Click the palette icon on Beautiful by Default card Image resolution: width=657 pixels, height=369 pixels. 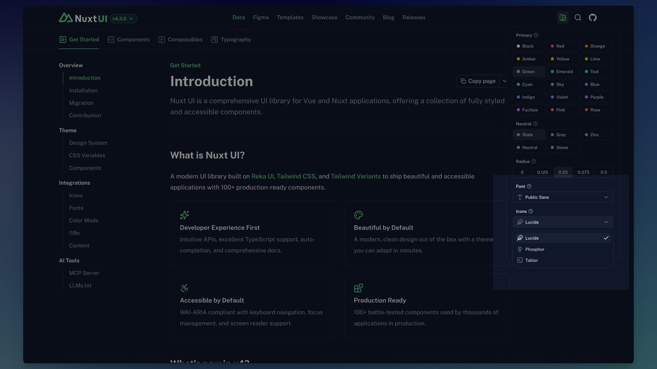[359, 215]
